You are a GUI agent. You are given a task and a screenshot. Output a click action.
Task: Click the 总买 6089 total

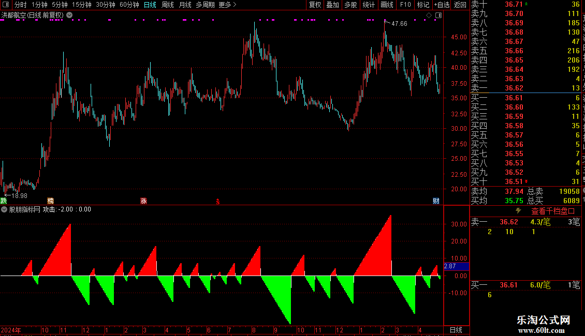[571, 201]
